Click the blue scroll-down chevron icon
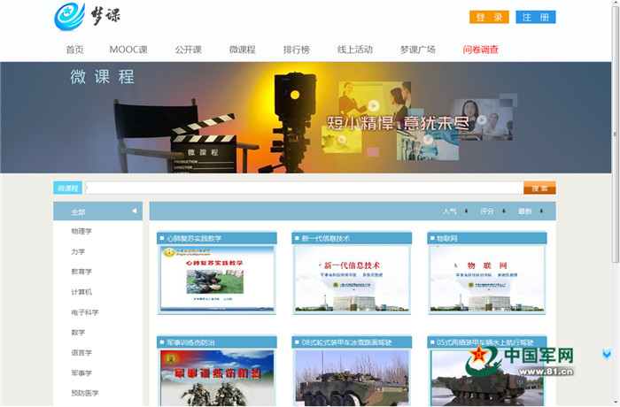Screen dimensions: 620x407 coord(607,354)
